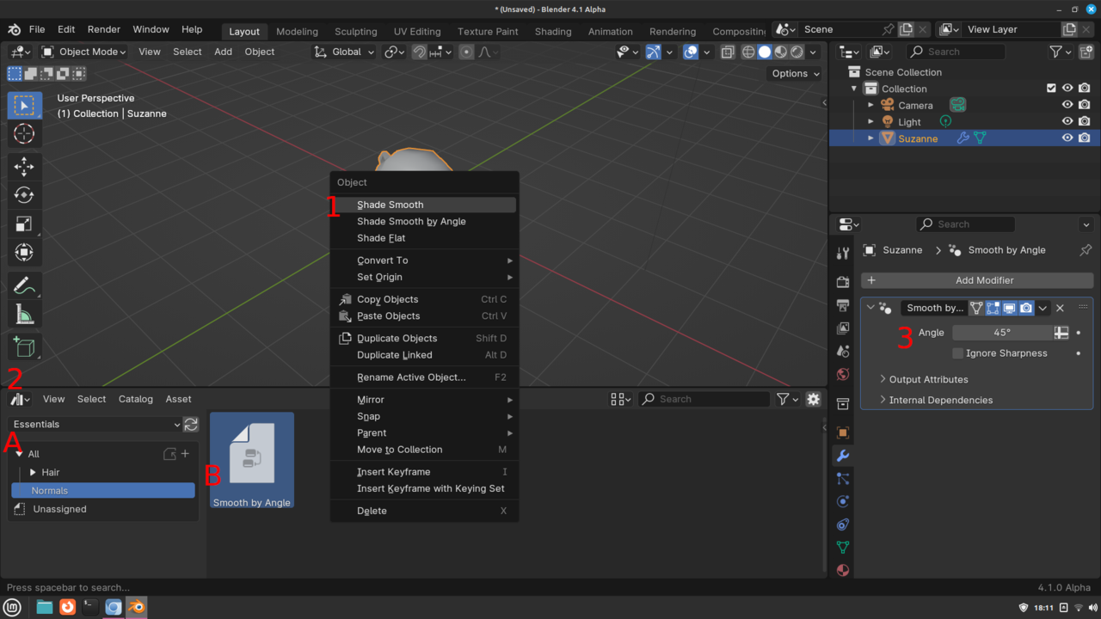Screen dimensions: 1101x619
Task: Switch to the Modeling workspace tab
Action: point(297,31)
